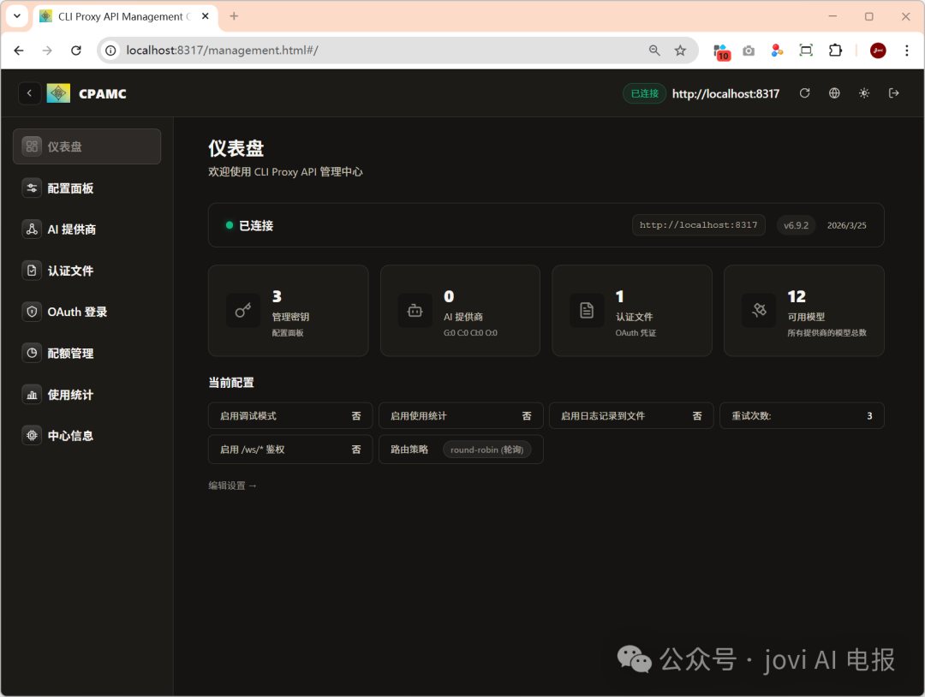925x697 pixels.
Task: Reload the page in browser toolbar
Action: (x=76, y=51)
